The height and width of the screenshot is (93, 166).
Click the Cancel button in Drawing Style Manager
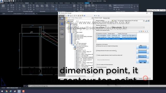pyautogui.click(x=140, y=79)
